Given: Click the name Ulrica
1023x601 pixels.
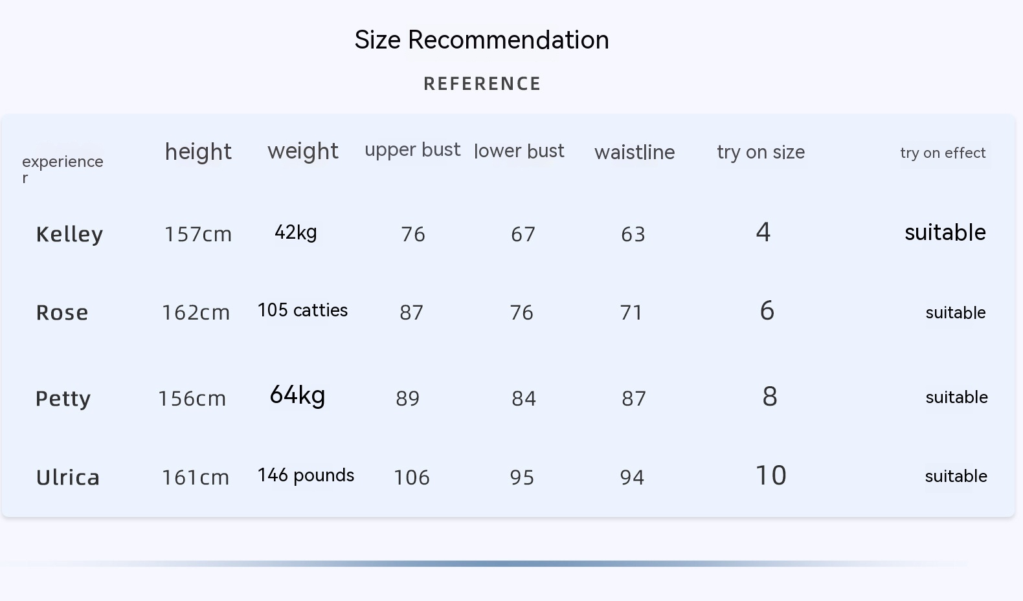Looking at the screenshot, I should click(x=68, y=477).
